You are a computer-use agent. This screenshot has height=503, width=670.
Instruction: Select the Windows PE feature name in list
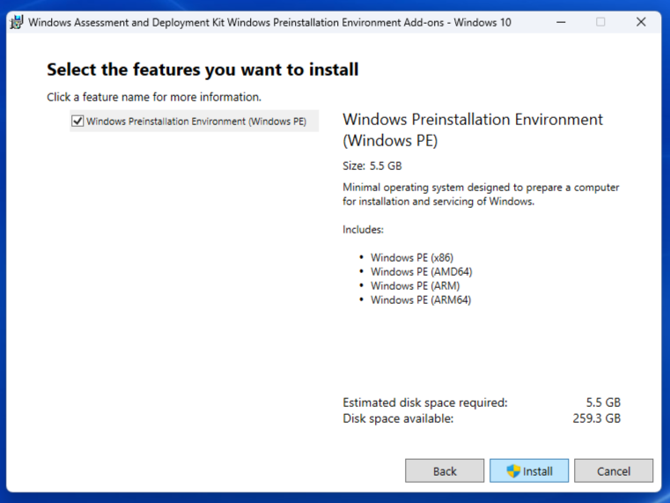click(196, 122)
